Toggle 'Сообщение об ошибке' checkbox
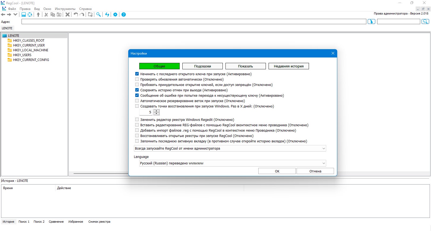The image size is (431, 231). 137,95
